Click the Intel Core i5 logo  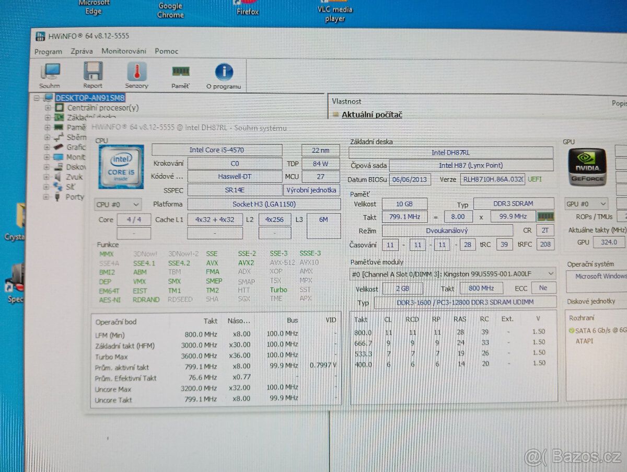point(121,166)
